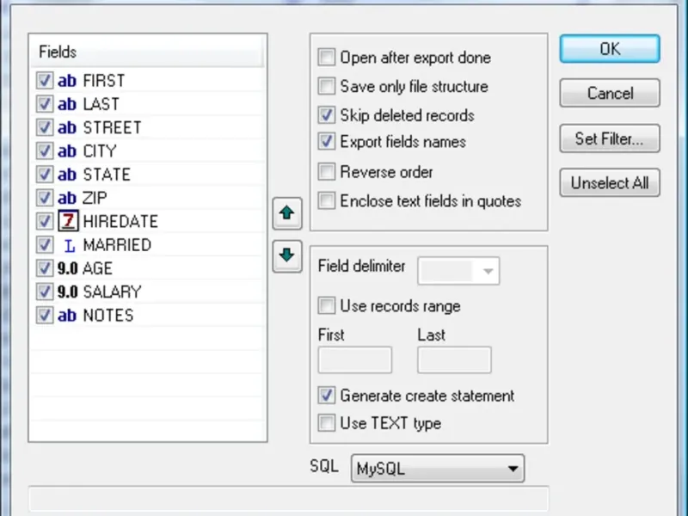
Task: Open the Set Filter dialog
Action: (610, 138)
